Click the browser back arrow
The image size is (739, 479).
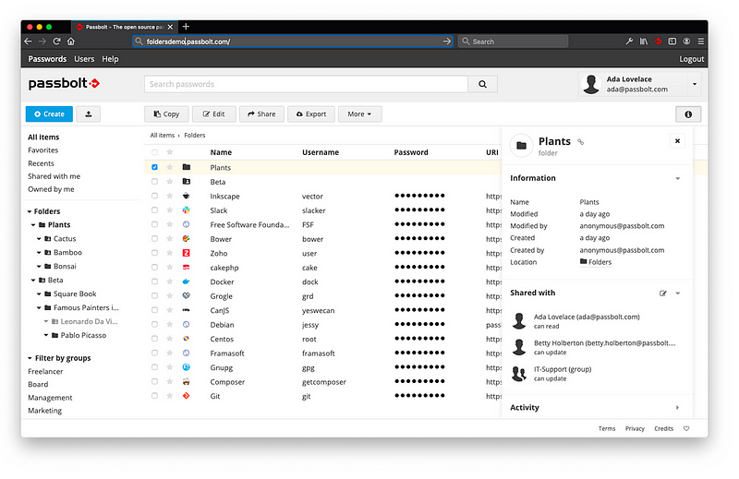point(29,42)
